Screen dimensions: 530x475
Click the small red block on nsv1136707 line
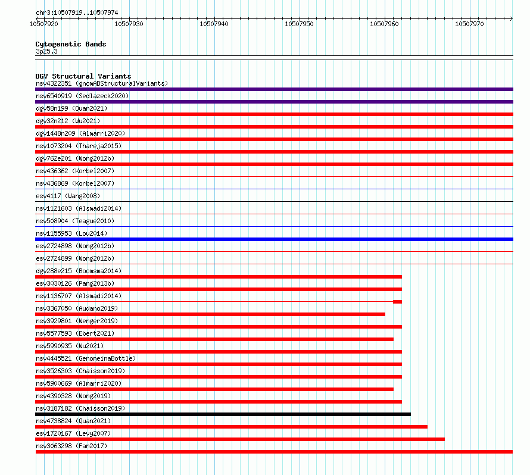(x=398, y=302)
